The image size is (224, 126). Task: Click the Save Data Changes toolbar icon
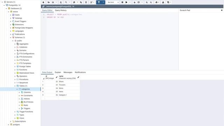point(61,2)
